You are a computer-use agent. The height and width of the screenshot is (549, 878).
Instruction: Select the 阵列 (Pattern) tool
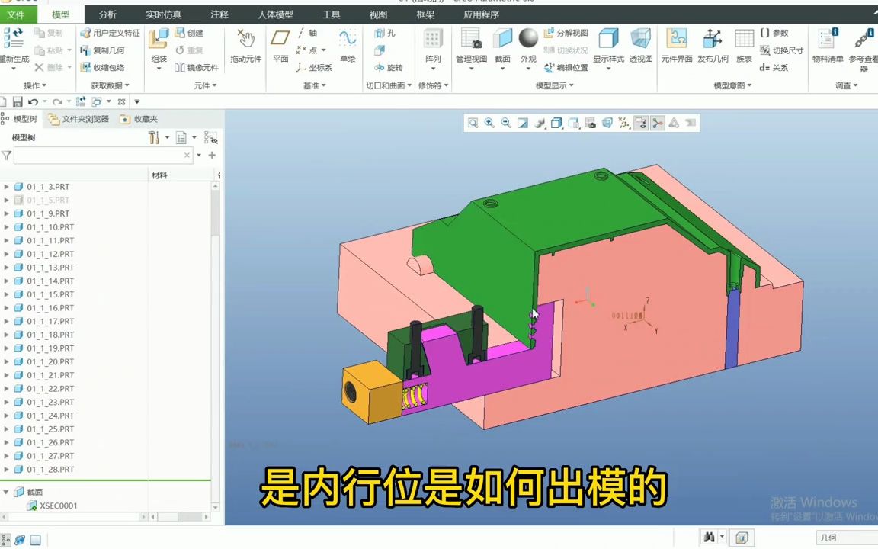[x=432, y=42]
